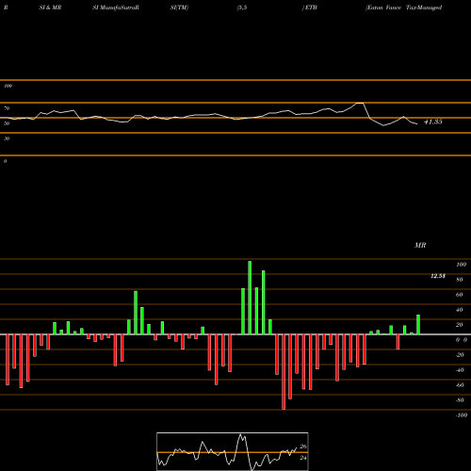
Task: Select the header text 'SI & MR'
Action: click(x=50, y=8)
